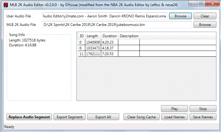221x132 pixels.
Task: Sort table by Duration column header
Action: pyautogui.click(x=110, y=36)
